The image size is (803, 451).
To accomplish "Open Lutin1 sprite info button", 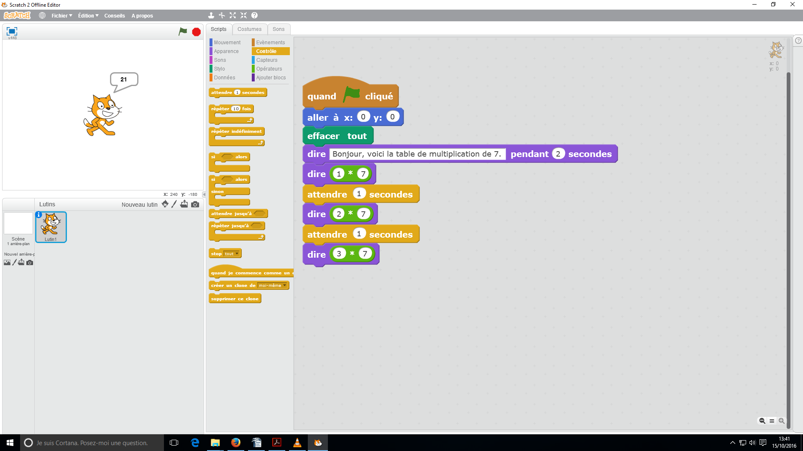I will coord(39,215).
